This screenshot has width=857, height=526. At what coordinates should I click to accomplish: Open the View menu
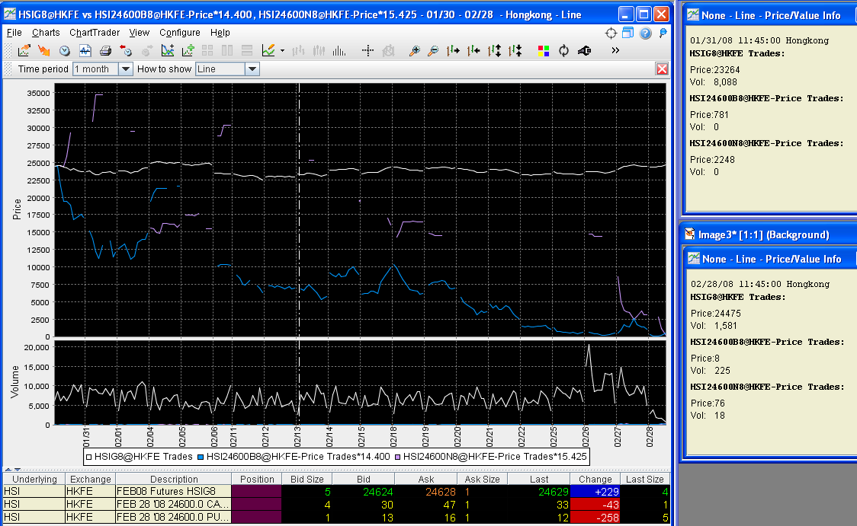[x=140, y=33]
